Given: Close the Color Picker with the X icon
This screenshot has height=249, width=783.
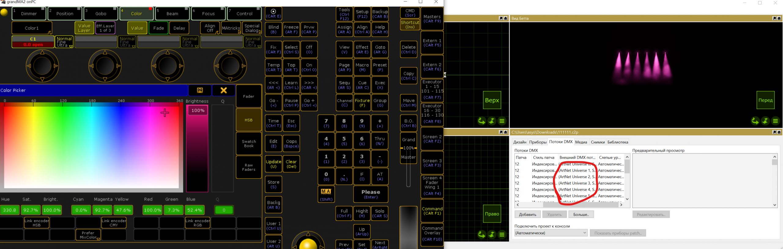Looking at the screenshot, I should coord(224,90).
